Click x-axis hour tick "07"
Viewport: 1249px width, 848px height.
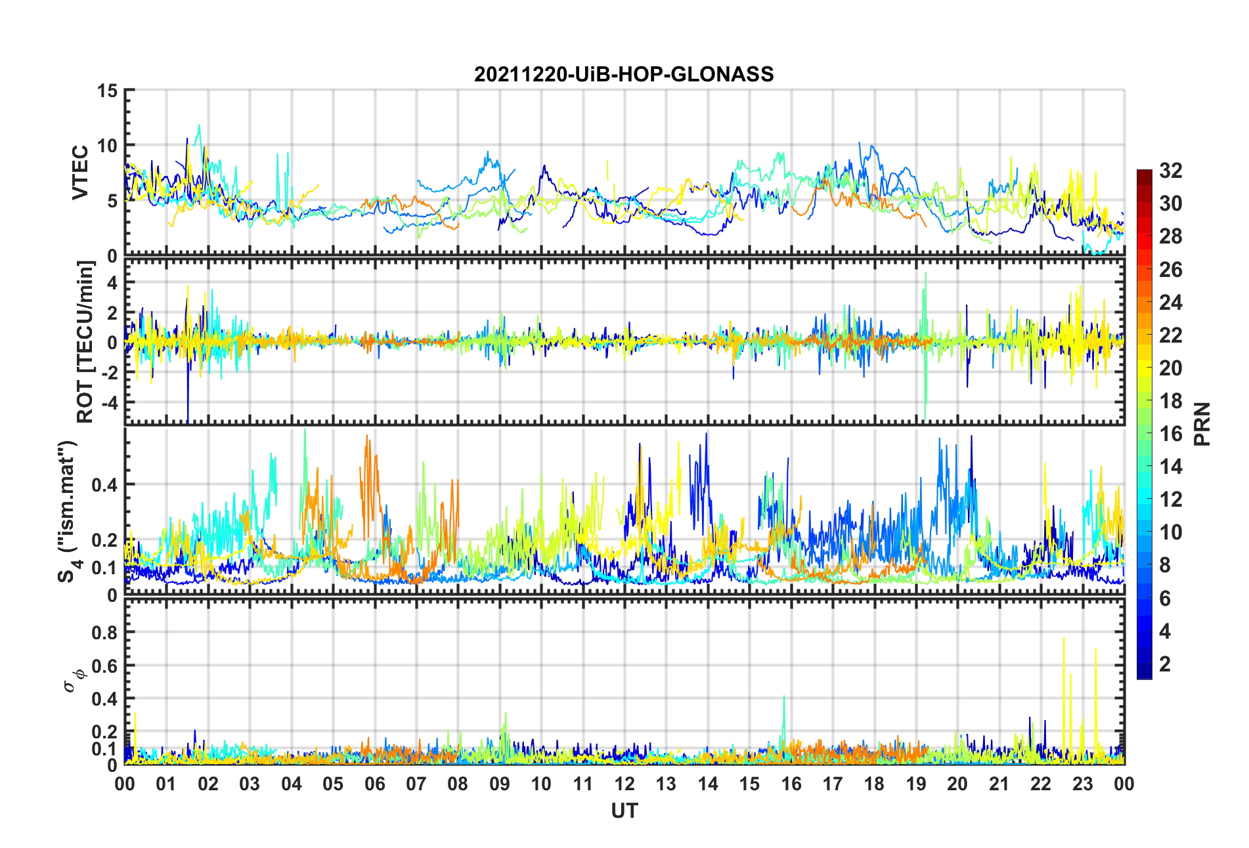pyautogui.click(x=416, y=784)
